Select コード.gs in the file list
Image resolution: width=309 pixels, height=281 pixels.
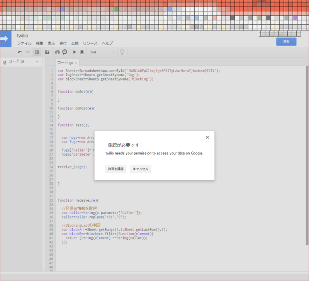pyautogui.click(x=17, y=61)
